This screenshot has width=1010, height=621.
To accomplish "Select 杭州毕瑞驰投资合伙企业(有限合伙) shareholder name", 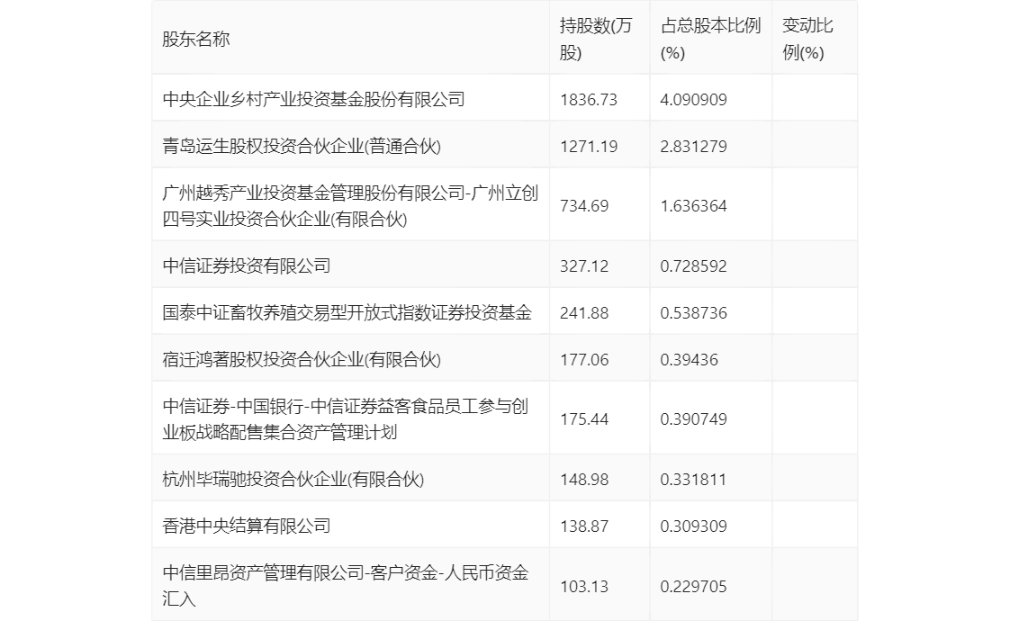I will pyautogui.click(x=293, y=479).
